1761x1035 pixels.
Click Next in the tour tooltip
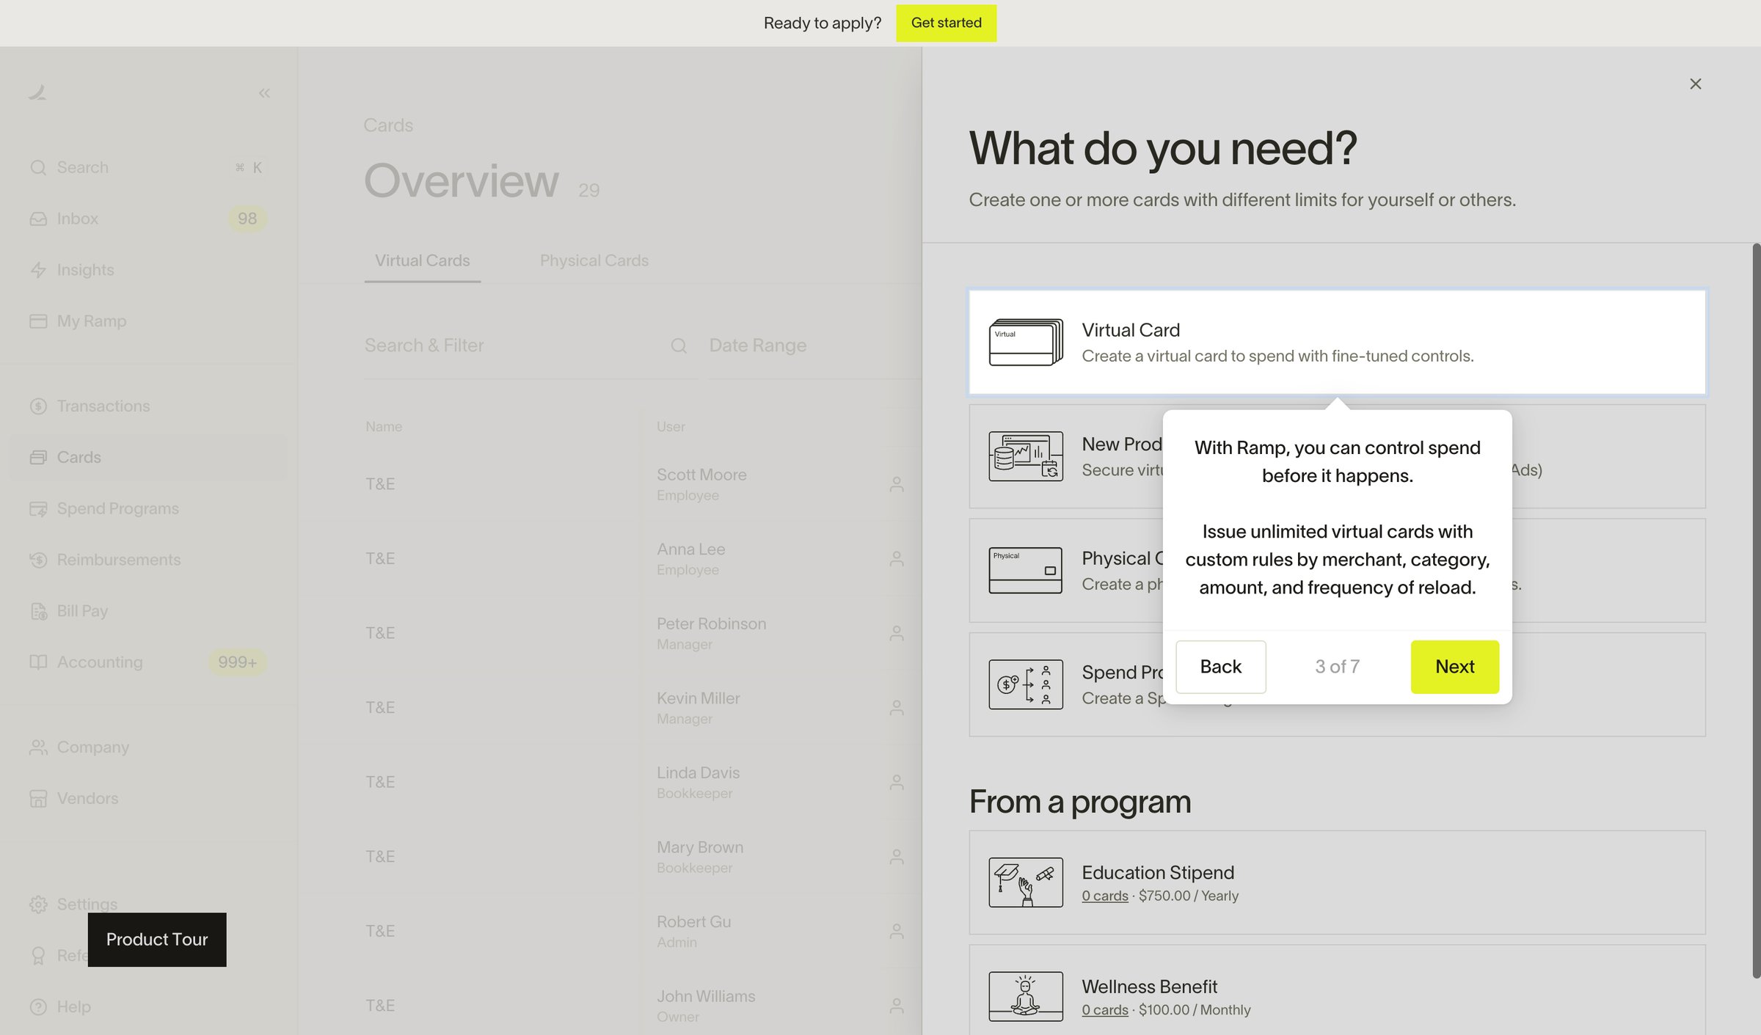(1455, 667)
